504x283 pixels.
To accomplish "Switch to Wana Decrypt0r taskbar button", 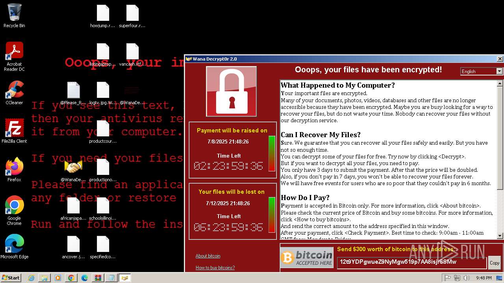I will click(125, 278).
